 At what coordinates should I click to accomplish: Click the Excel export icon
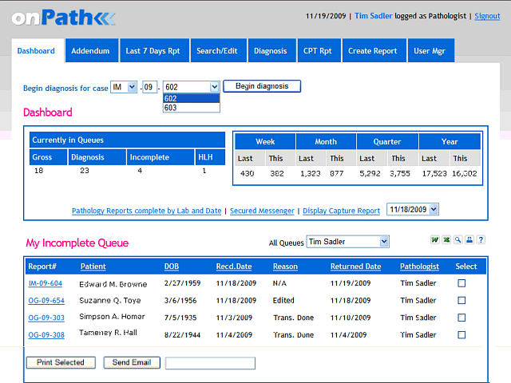(x=446, y=240)
